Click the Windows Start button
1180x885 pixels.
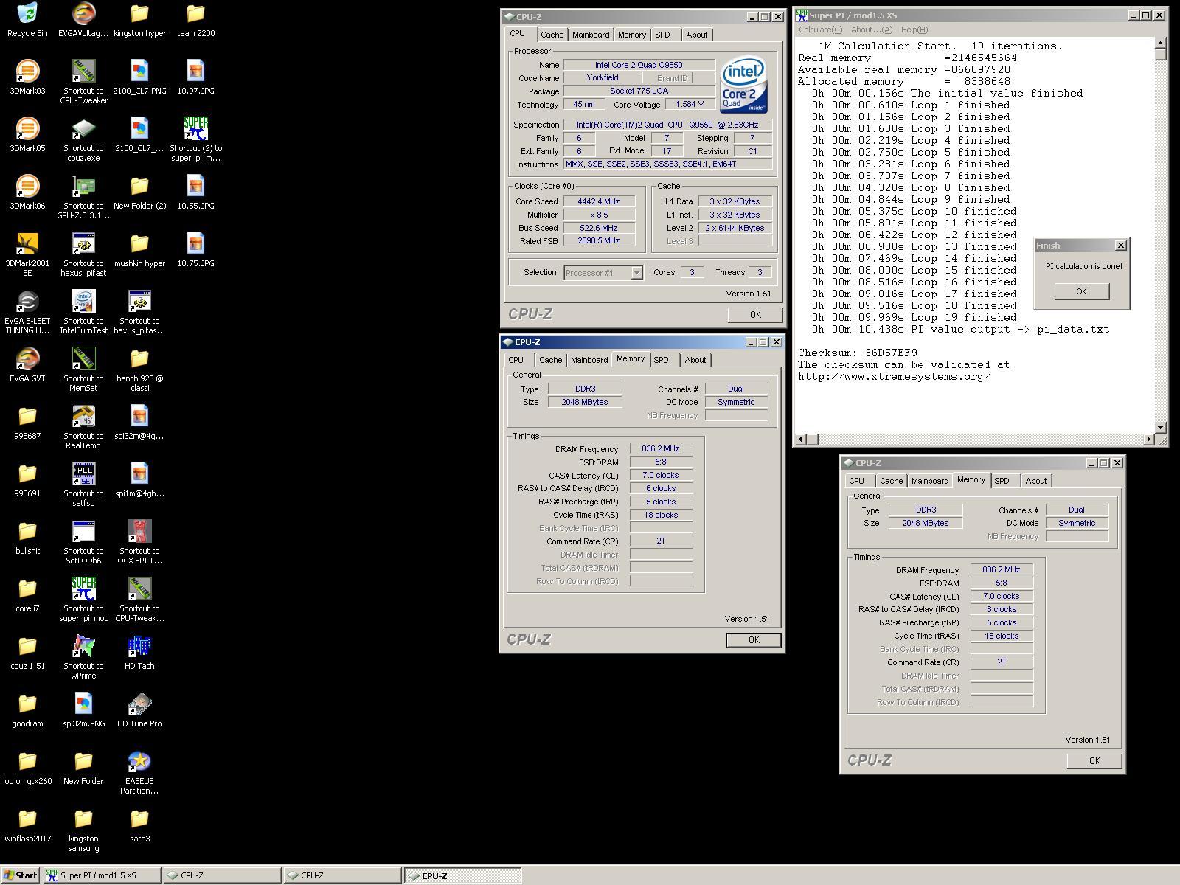click(21, 875)
